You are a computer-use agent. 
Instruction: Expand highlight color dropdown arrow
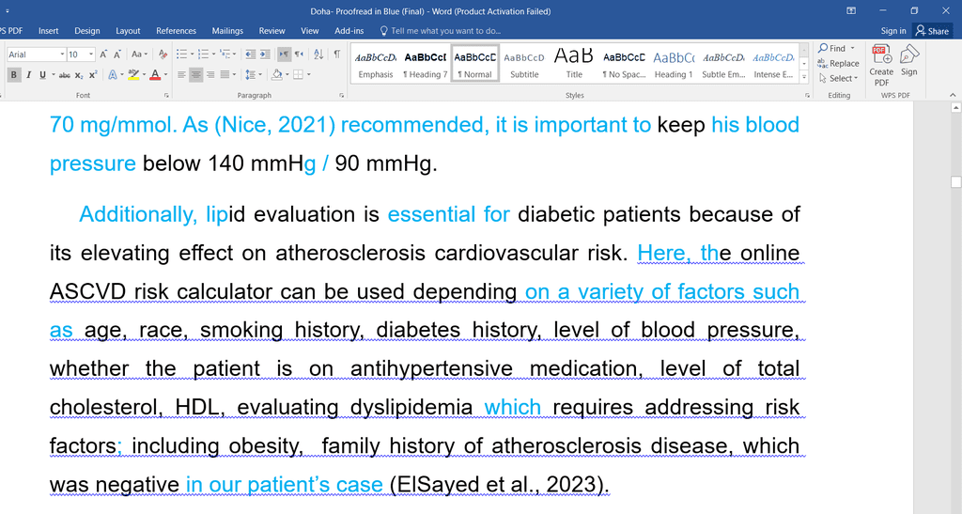(x=144, y=75)
